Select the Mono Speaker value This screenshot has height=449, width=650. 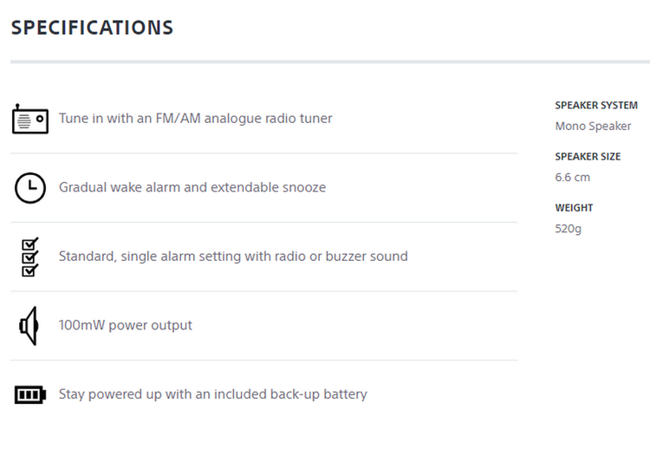(x=593, y=127)
